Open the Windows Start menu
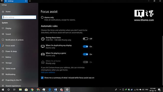 click(x=3, y=90)
